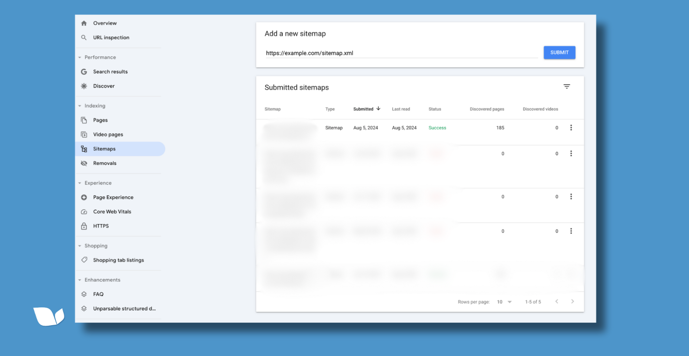Click the Shopping tab listings tag icon

pyautogui.click(x=84, y=260)
